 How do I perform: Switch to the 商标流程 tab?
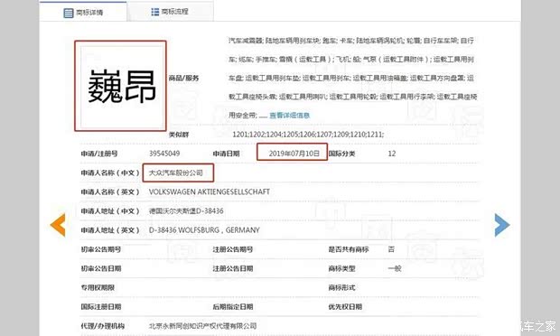pos(170,12)
